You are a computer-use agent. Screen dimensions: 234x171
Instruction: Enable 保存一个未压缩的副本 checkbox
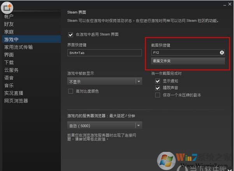tap(158, 95)
